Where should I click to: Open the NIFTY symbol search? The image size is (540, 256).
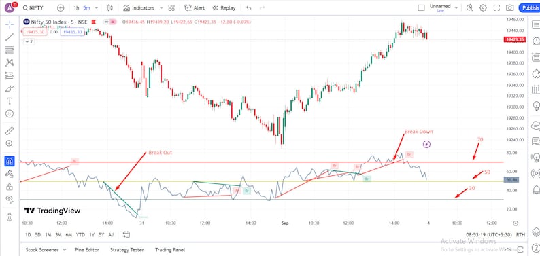34,7
